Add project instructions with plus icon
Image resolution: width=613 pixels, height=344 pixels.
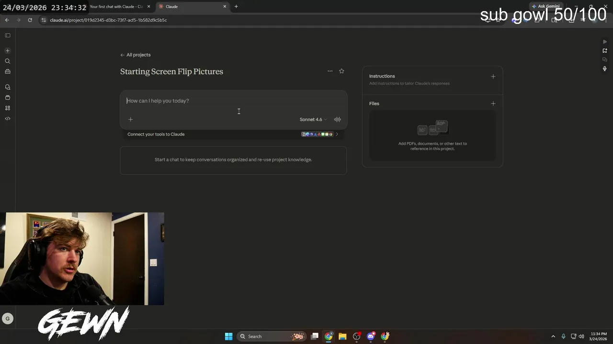click(x=493, y=76)
